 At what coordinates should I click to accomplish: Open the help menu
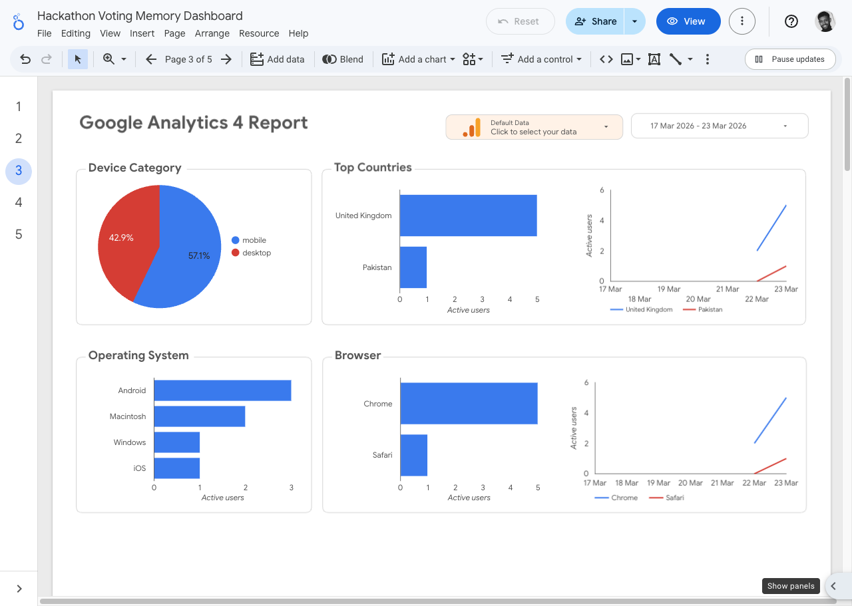[x=791, y=21]
